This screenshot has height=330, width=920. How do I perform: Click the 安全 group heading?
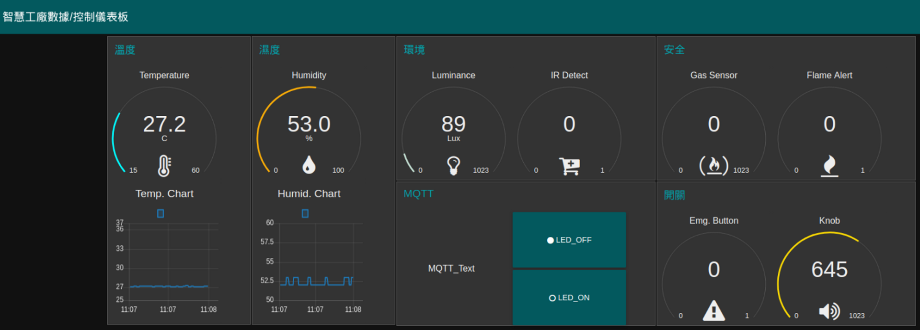click(675, 50)
